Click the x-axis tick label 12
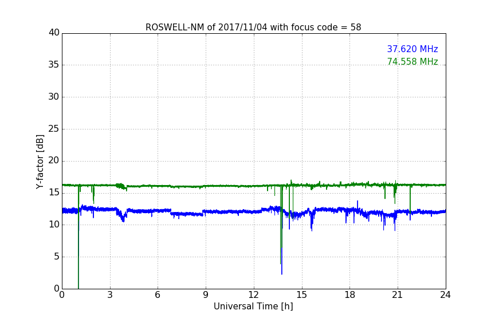Screen dimensions: 495x330 [x=254, y=295]
